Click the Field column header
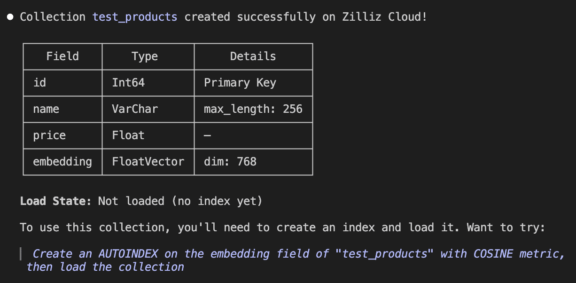 click(62, 56)
